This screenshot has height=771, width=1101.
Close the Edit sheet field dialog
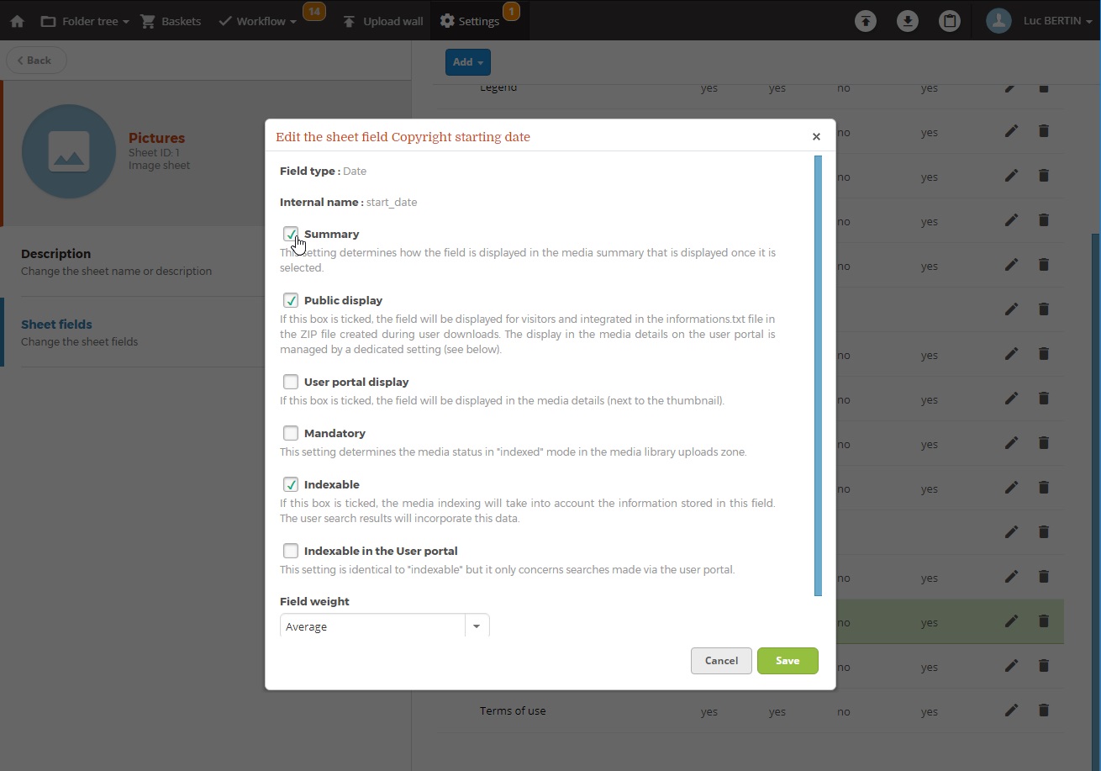point(816,136)
